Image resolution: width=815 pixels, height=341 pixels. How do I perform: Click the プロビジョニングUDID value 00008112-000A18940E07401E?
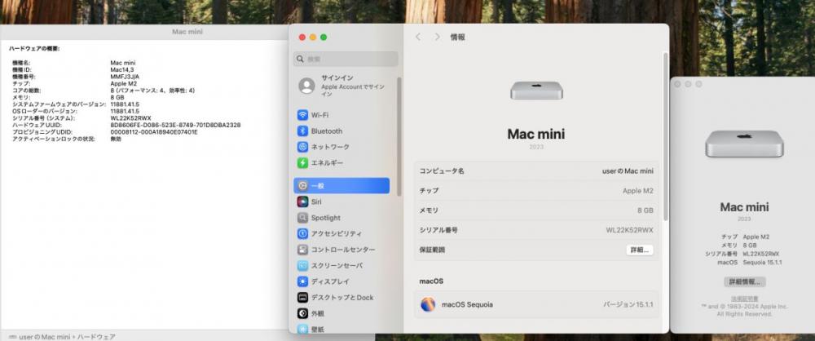(x=154, y=132)
